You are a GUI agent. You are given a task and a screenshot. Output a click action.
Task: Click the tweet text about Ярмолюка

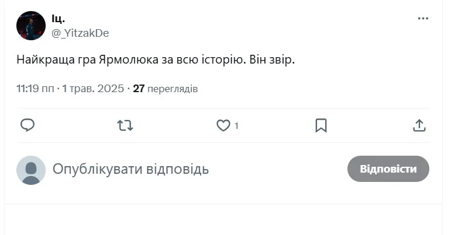pyautogui.click(x=156, y=60)
